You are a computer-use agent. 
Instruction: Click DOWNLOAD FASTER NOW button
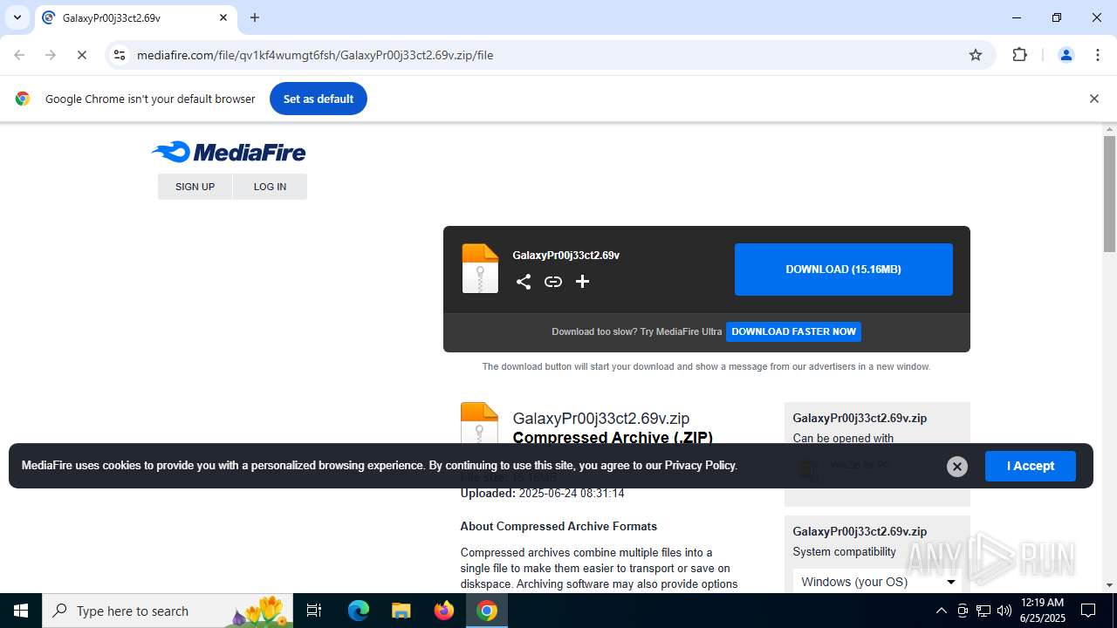point(793,331)
